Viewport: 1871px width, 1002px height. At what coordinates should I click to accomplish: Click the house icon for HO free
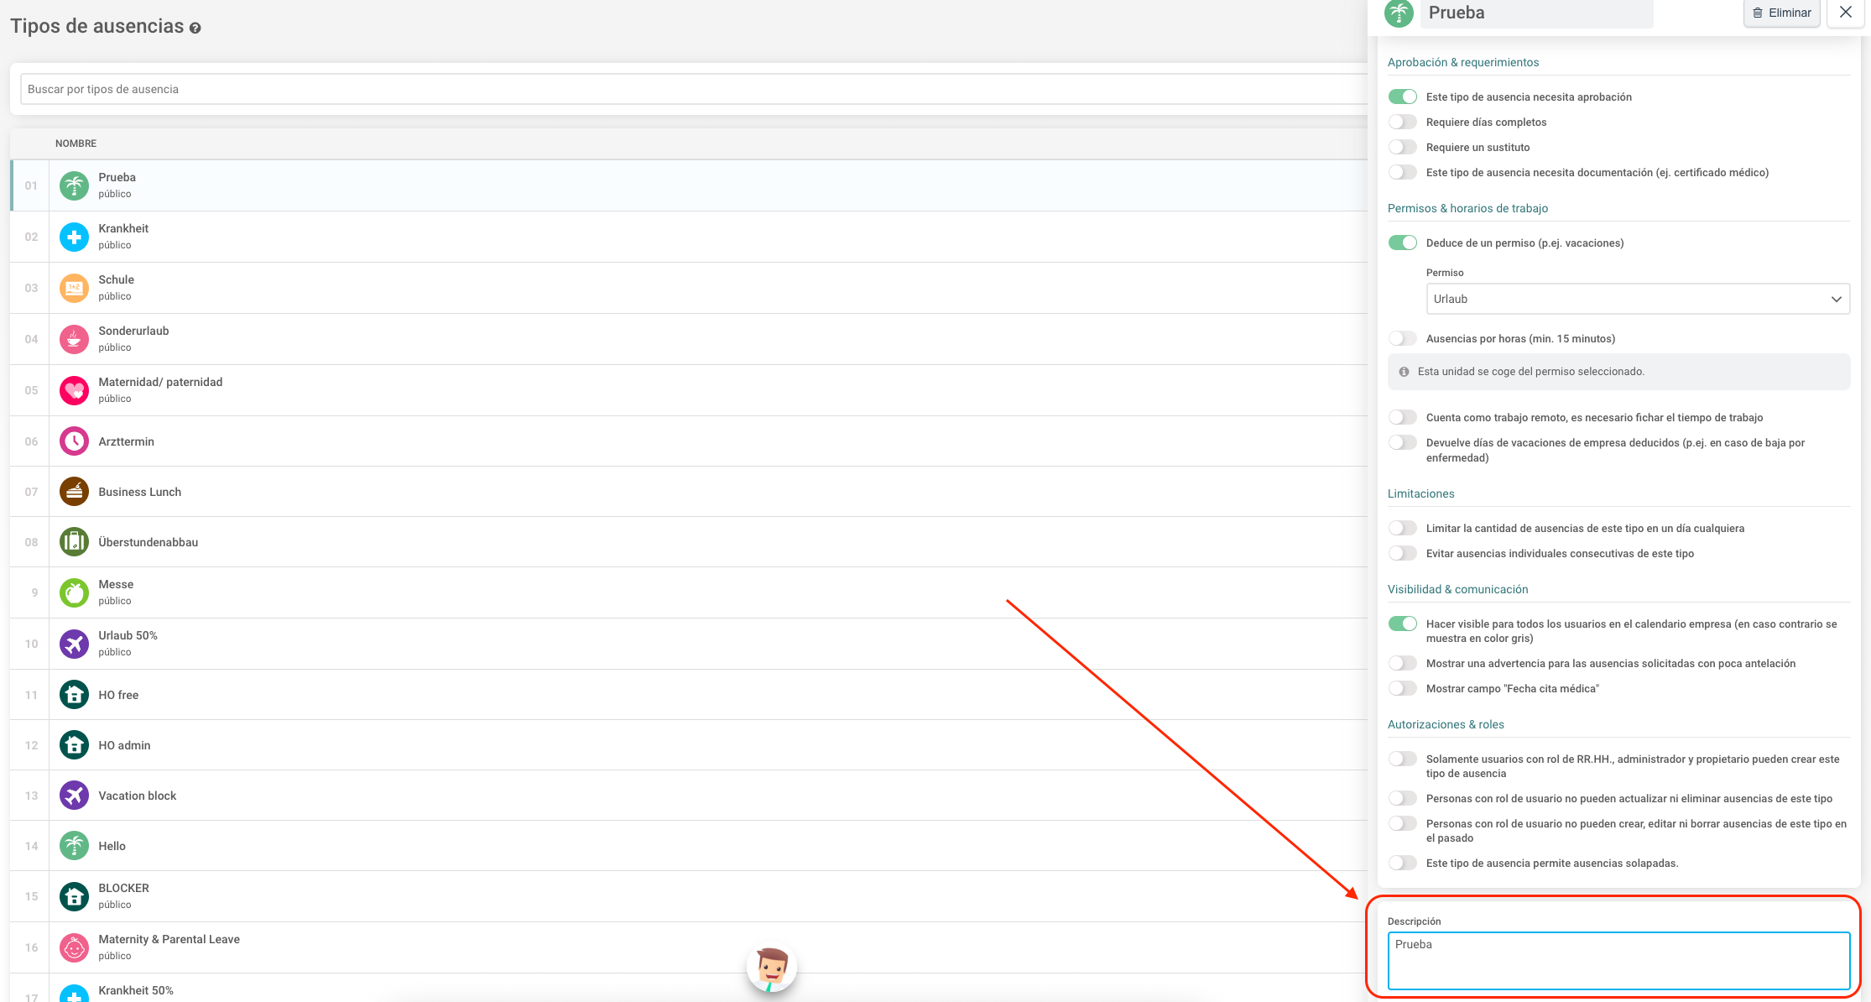(74, 695)
